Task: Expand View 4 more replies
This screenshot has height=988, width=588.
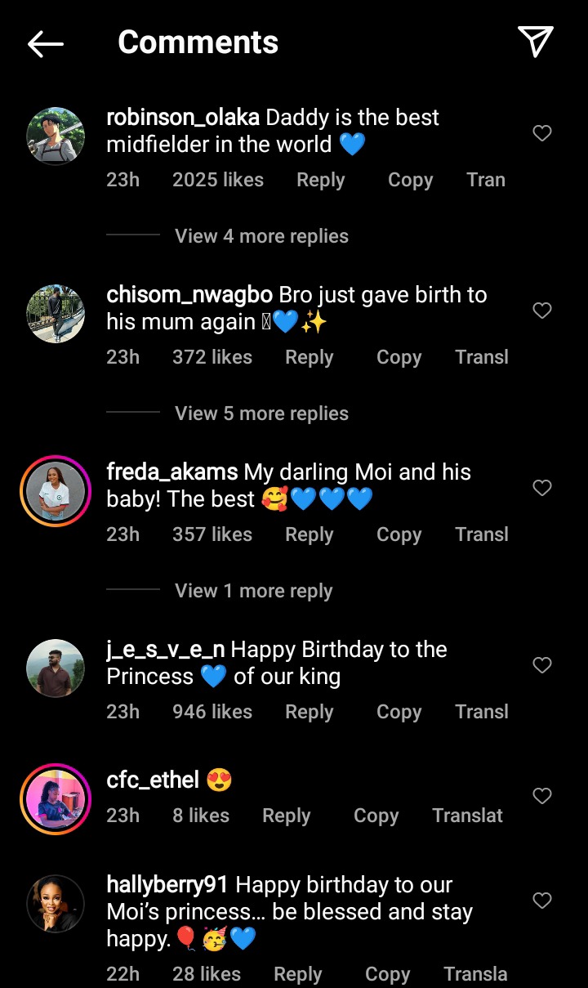Action: 261,236
